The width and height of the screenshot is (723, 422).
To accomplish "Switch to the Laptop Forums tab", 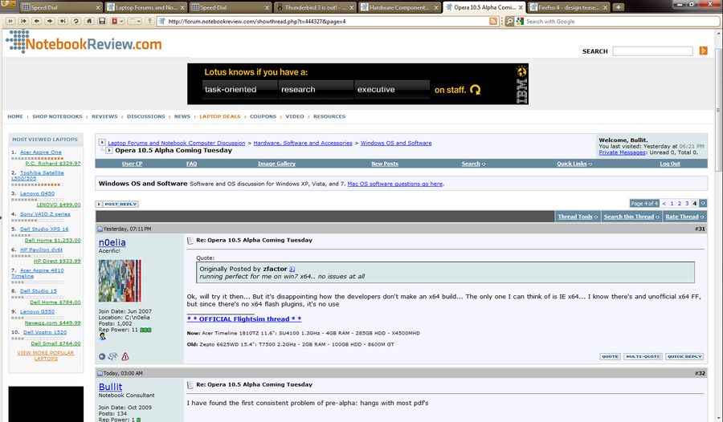I will tap(145, 7).
